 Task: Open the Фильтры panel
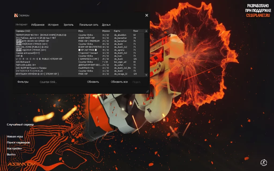(x=23, y=82)
